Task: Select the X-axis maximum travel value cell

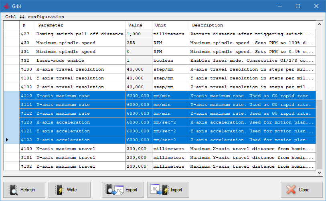Action: pyautogui.click(x=139, y=148)
